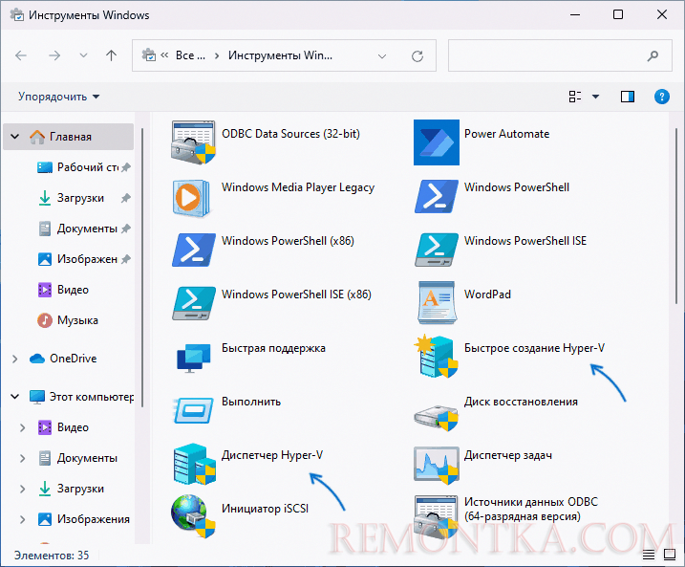The width and height of the screenshot is (685, 567).
Task: Select the Диск восстановления icon
Action: [436, 418]
